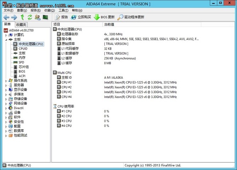Click BIOS 更新 toolbar button
Screen dimensions: 237x170
tap(104, 17)
